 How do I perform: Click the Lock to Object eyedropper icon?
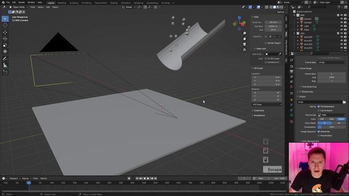[280, 54]
